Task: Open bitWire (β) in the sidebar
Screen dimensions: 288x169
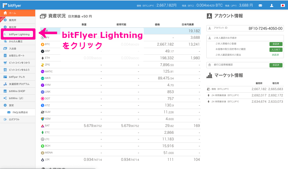Action: (x=18, y=98)
